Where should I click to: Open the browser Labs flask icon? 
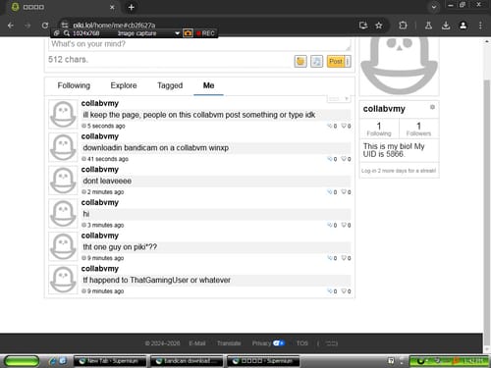[x=428, y=26]
